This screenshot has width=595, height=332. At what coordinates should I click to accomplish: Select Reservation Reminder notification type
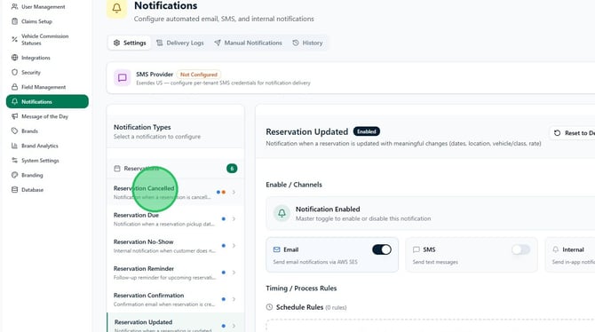coord(175,273)
